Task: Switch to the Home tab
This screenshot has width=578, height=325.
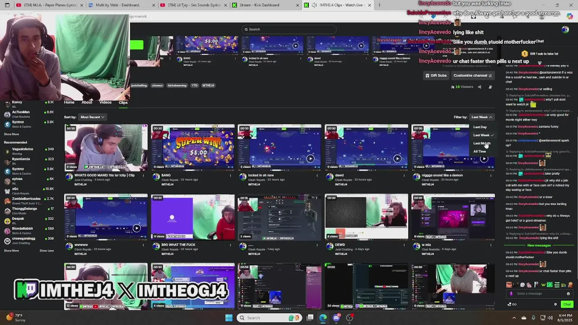Action: (x=69, y=102)
